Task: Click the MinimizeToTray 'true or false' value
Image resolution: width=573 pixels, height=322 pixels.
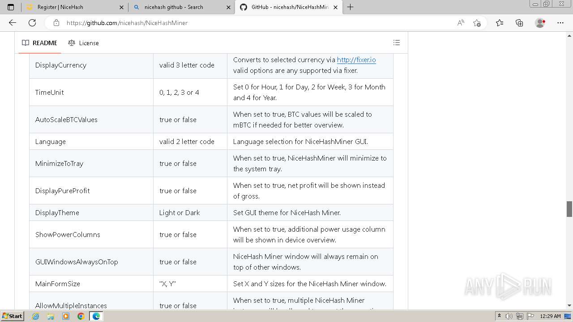Action: point(178,164)
